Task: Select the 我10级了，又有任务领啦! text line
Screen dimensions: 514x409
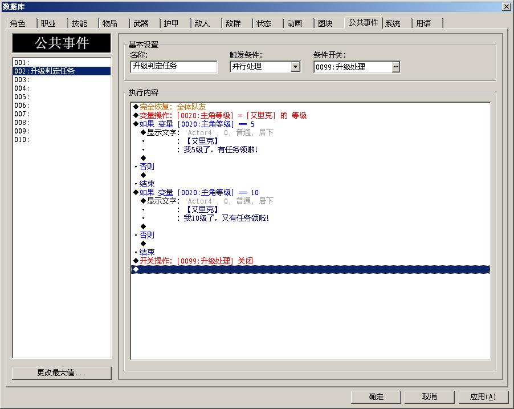Action: click(310, 218)
